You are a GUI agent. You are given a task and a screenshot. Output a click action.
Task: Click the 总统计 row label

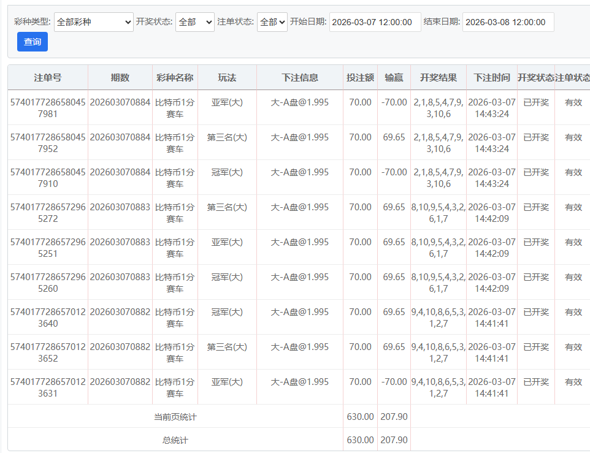[x=175, y=440]
